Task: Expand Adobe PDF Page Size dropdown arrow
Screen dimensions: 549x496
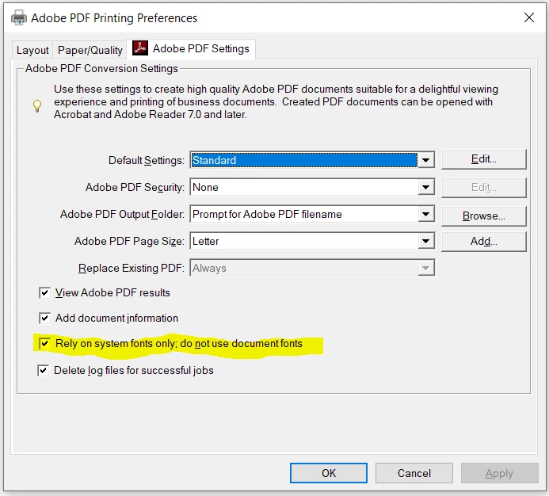Action: pyautogui.click(x=425, y=241)
